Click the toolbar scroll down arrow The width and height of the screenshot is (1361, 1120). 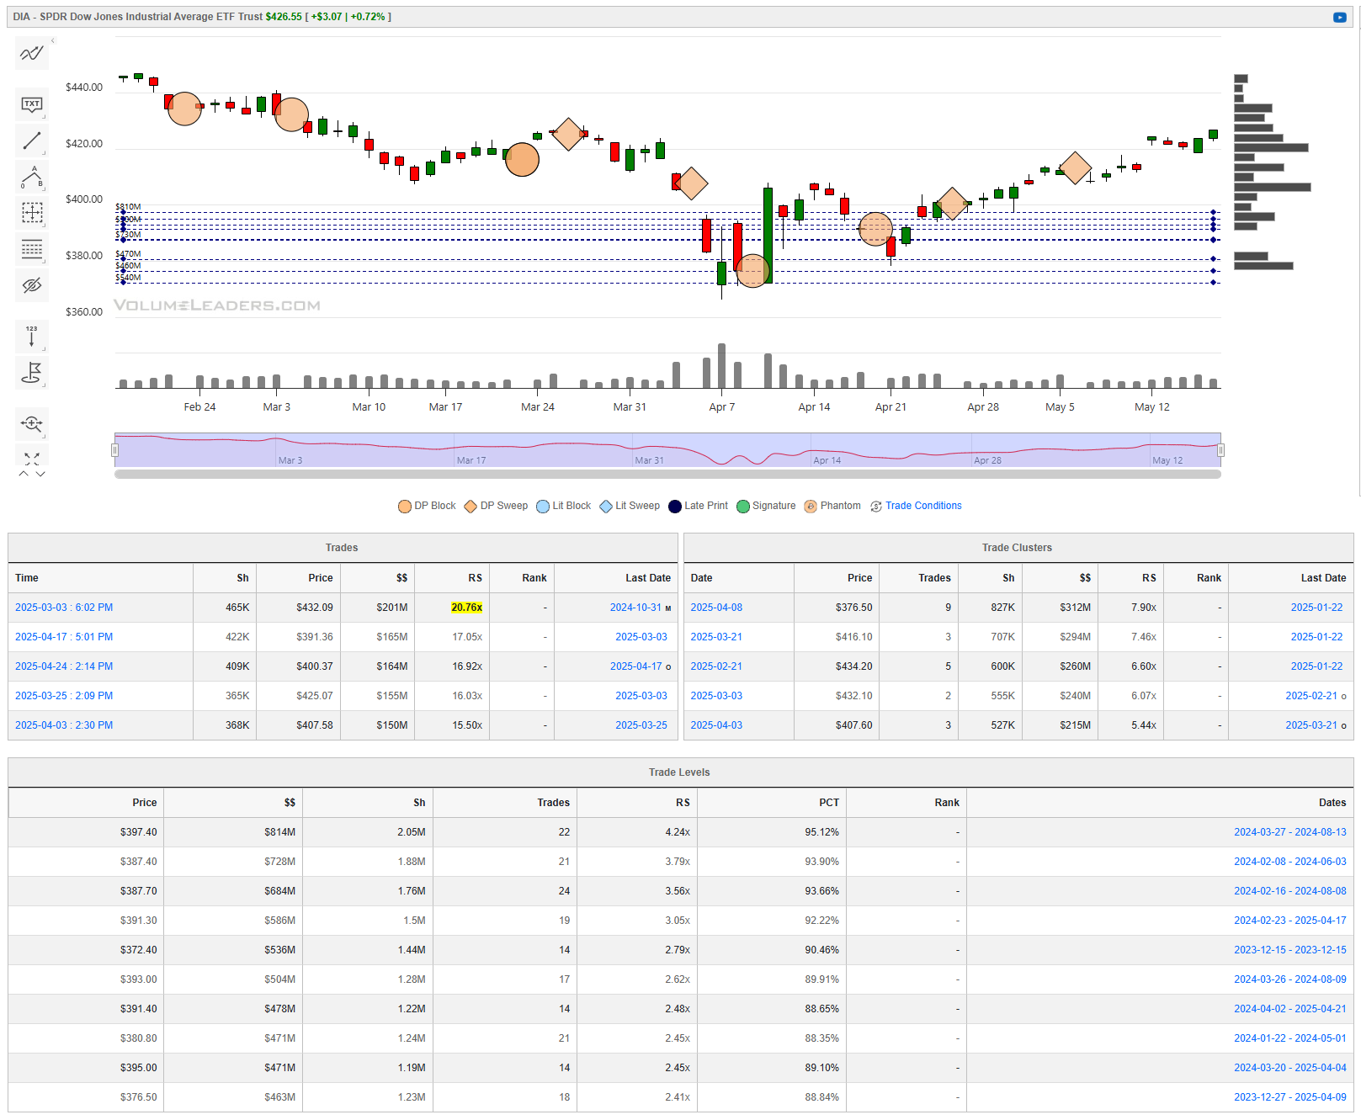coord(40,475)
